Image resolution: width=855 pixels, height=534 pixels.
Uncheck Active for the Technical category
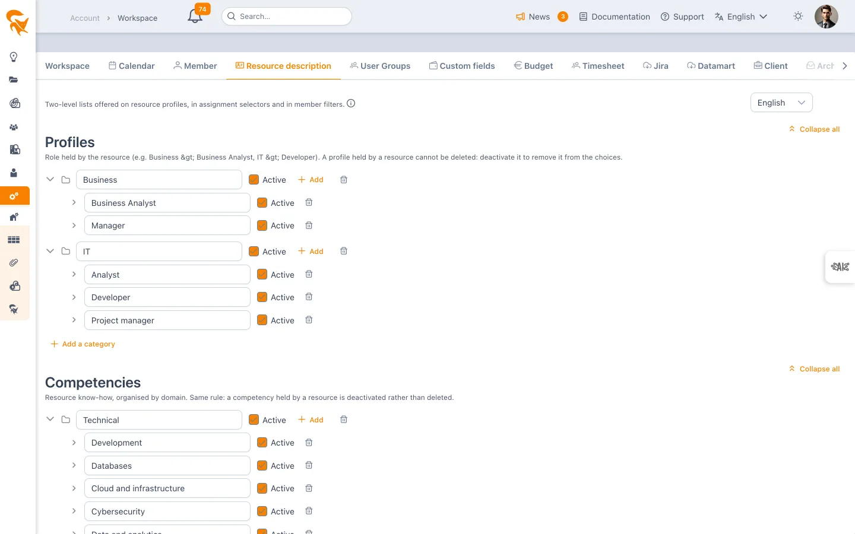click(x=254, y=420)
